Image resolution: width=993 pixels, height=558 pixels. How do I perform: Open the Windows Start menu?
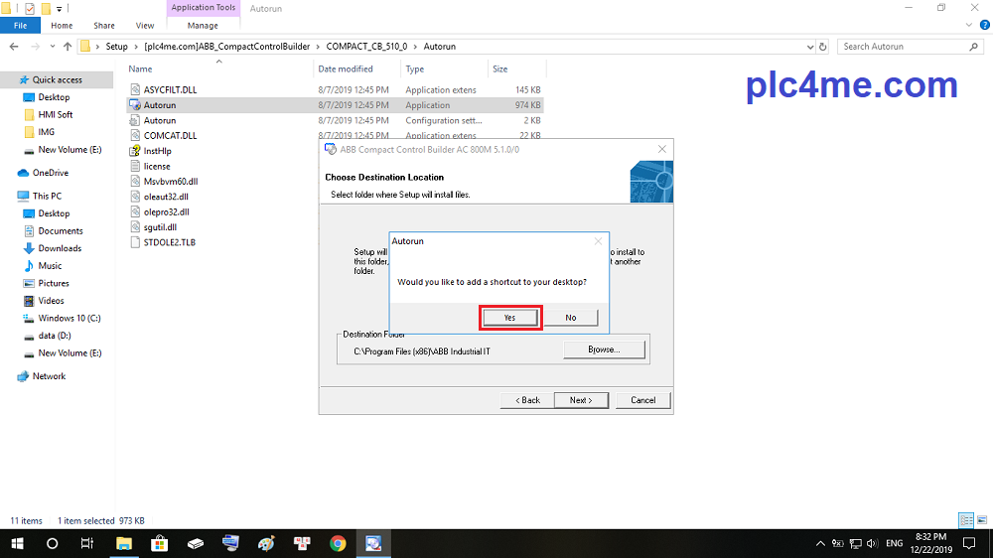coord(17,543)
